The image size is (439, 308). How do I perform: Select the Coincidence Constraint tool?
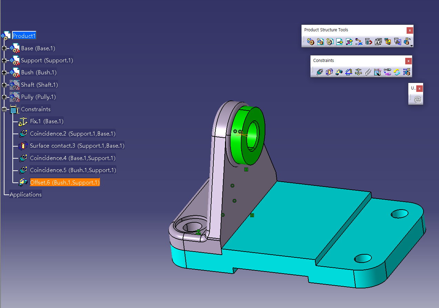tap(319, 72)
